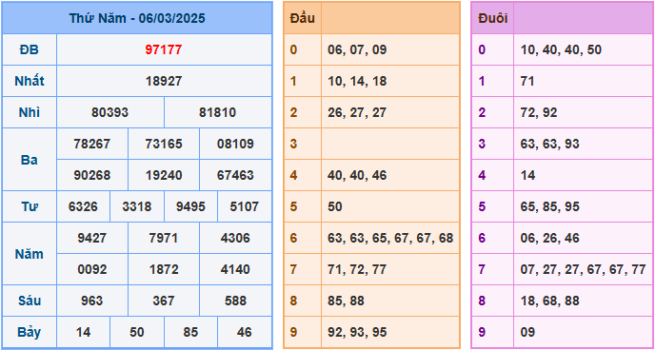Viewport: 656px width, 350px height.
Task: Click the Năm prize row label
Action: [x=29, y=254]
